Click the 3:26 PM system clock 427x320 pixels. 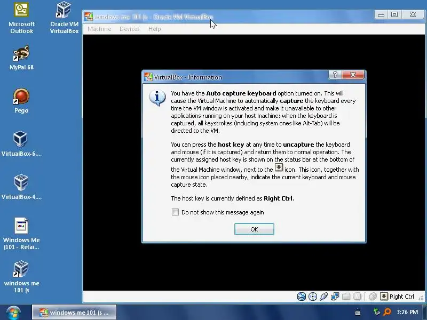[407, 312]
